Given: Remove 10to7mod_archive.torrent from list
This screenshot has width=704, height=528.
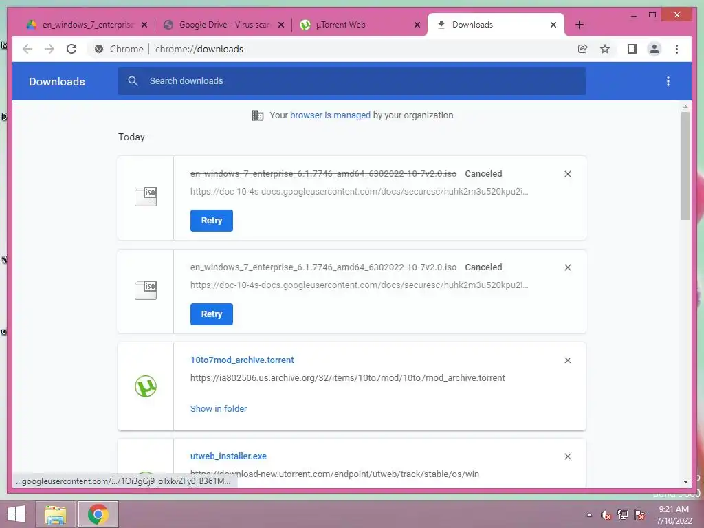Looking at the screenshot, I should pos(567,360).
